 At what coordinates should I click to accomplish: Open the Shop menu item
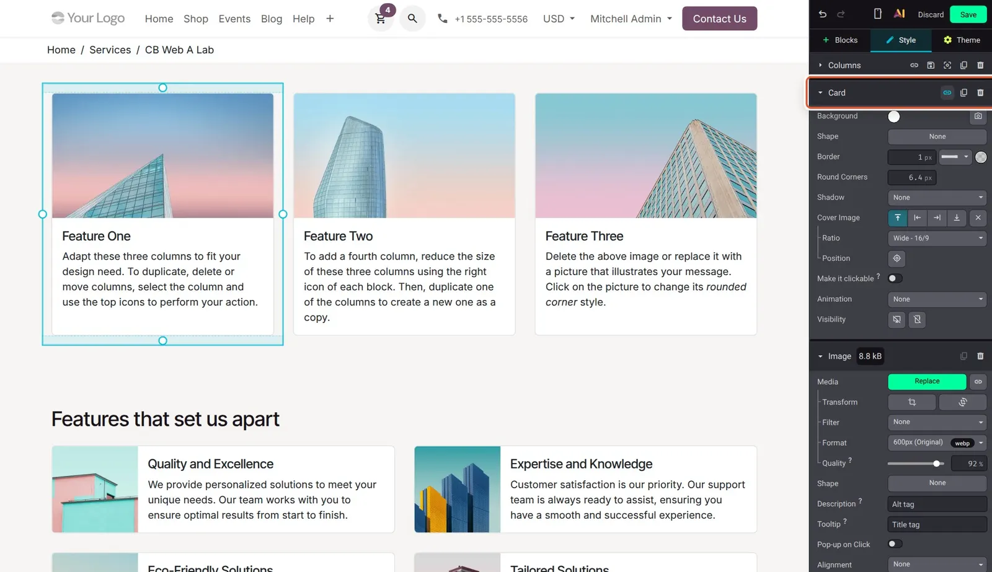pos(196,19)
